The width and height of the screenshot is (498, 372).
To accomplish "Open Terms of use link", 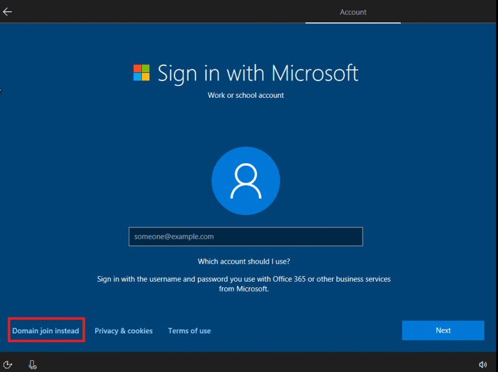I will [x=189, y=331].
